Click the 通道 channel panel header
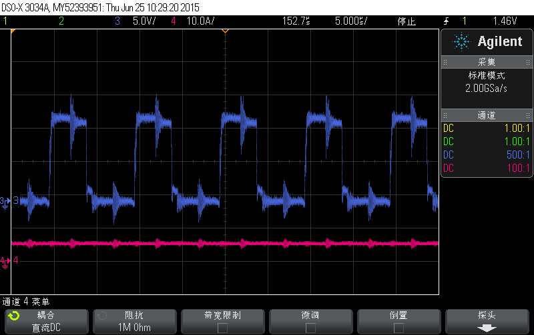This screenshot has width=534, height=335. coord(487,115)
